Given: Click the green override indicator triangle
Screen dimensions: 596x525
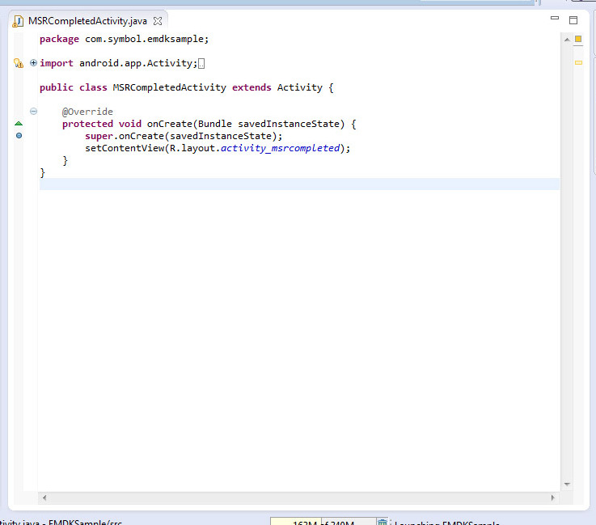Looking at the screenshot, I should pos(19,124).
